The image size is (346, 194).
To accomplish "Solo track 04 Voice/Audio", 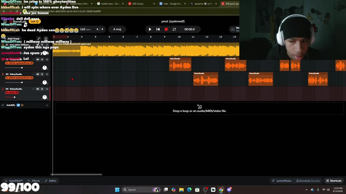I will tap(42, 89).
